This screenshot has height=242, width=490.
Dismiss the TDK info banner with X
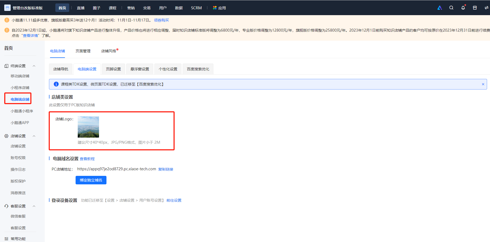pos(483,84)
